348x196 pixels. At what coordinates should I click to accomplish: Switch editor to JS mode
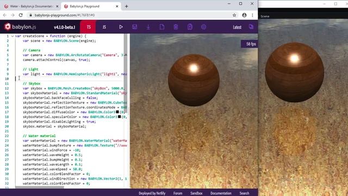click(x=104, y=27)
